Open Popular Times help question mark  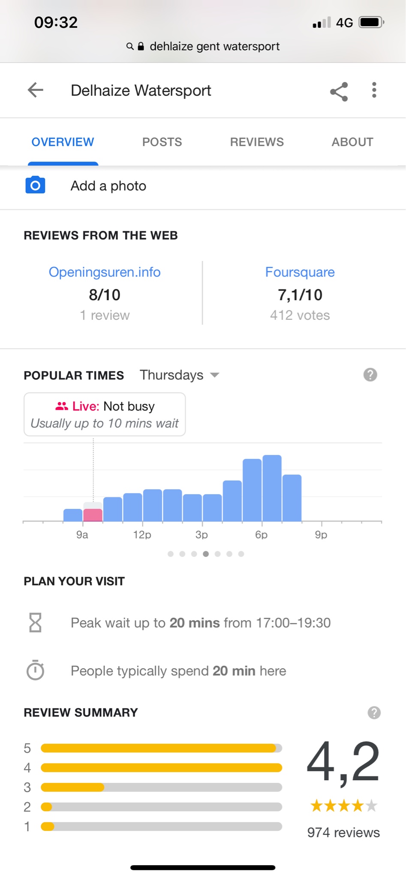(370, 375)
